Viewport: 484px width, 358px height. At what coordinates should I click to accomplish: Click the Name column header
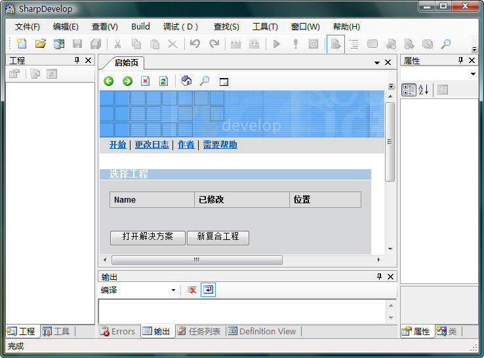pyautogui.click(x=152, y=200)
